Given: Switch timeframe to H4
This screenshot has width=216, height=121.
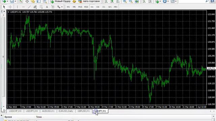Looking at the screenshot, I should click(x=98, y=7).
